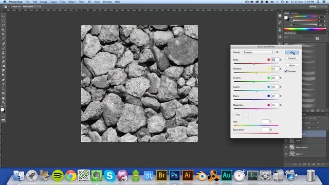Open Adobe Bridge from the dock

point(161,175)
